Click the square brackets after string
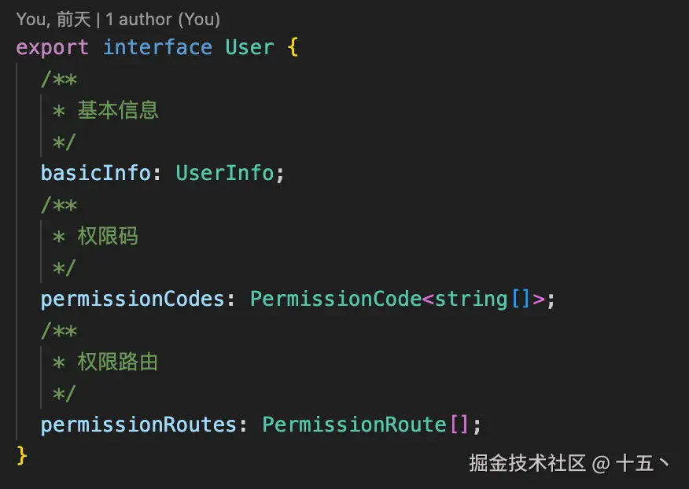The height and width of the screenshot is (489, 689). click(x=520, y=299)
